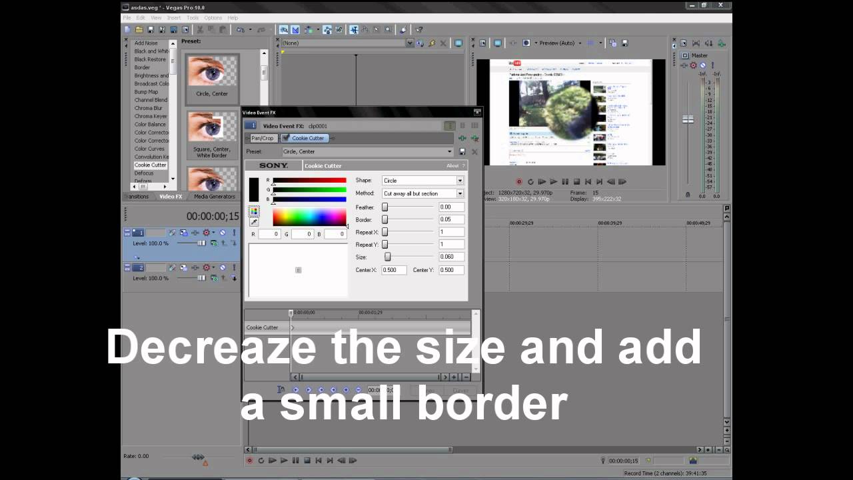This screenshot has width=853, height=480.
Task: Open the Insert menu
Action: [174, 18]
